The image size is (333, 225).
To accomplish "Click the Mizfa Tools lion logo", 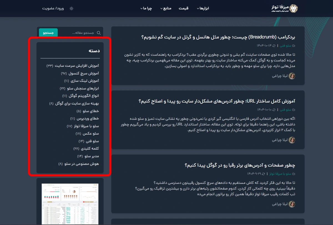I will click(293, 8).
